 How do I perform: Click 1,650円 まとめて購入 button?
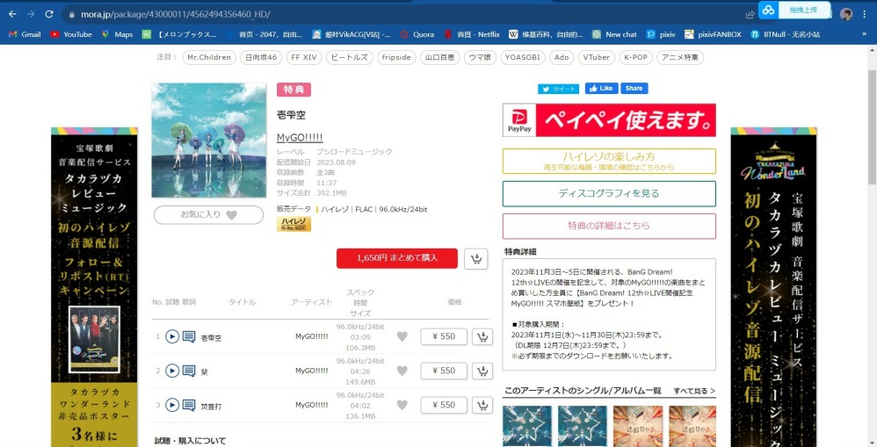tap(397, 258)
